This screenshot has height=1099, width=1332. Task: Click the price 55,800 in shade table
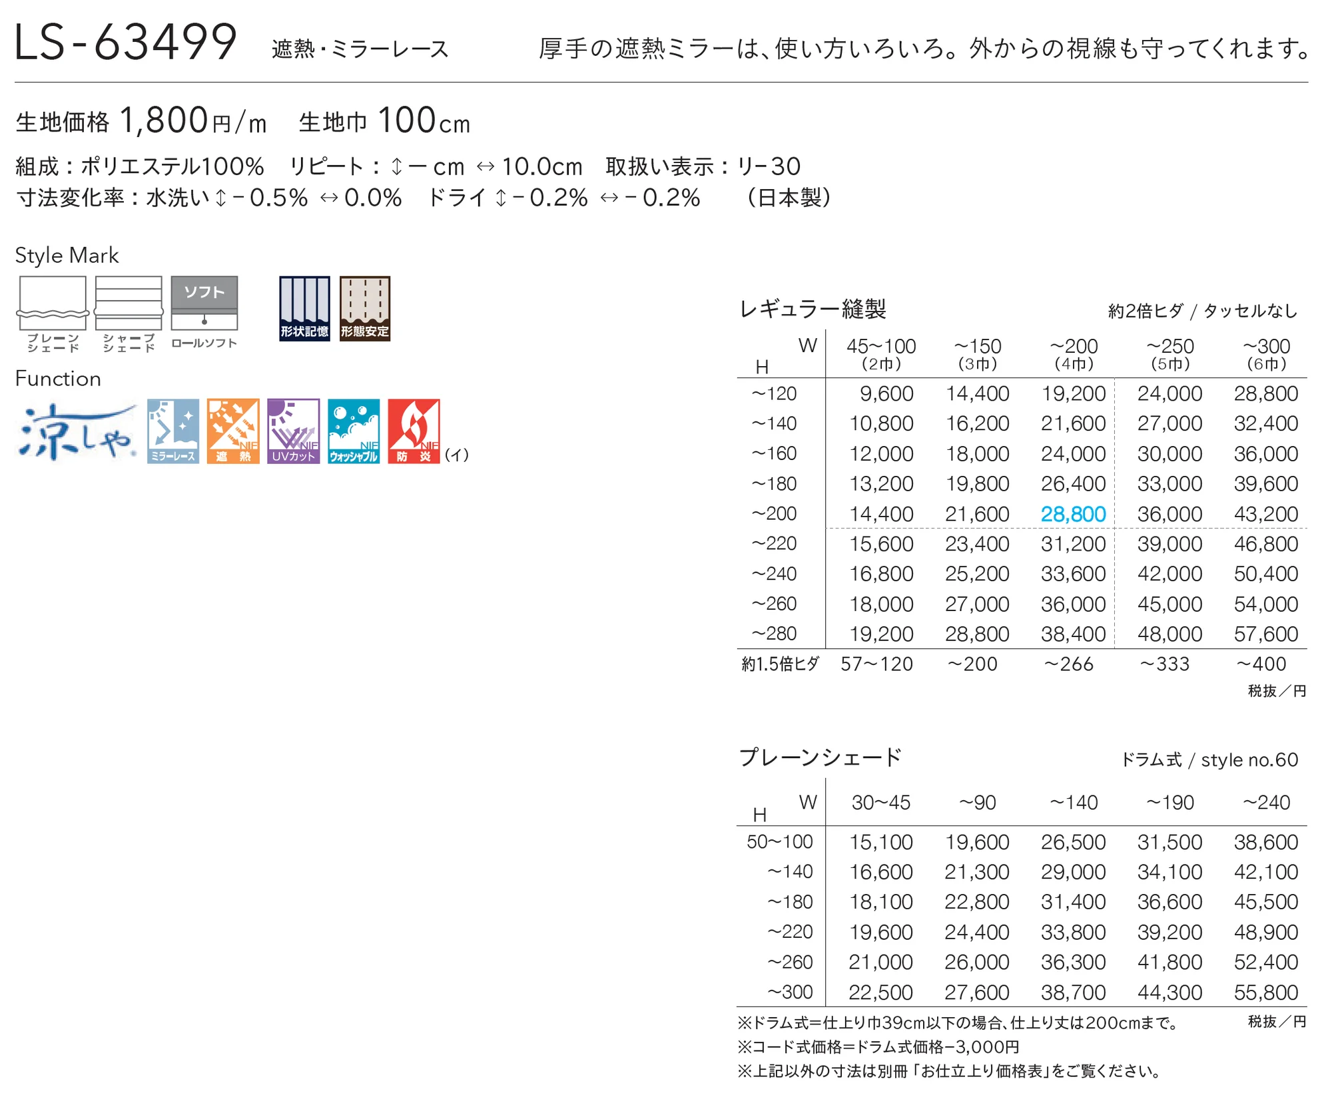(1265, 992)
